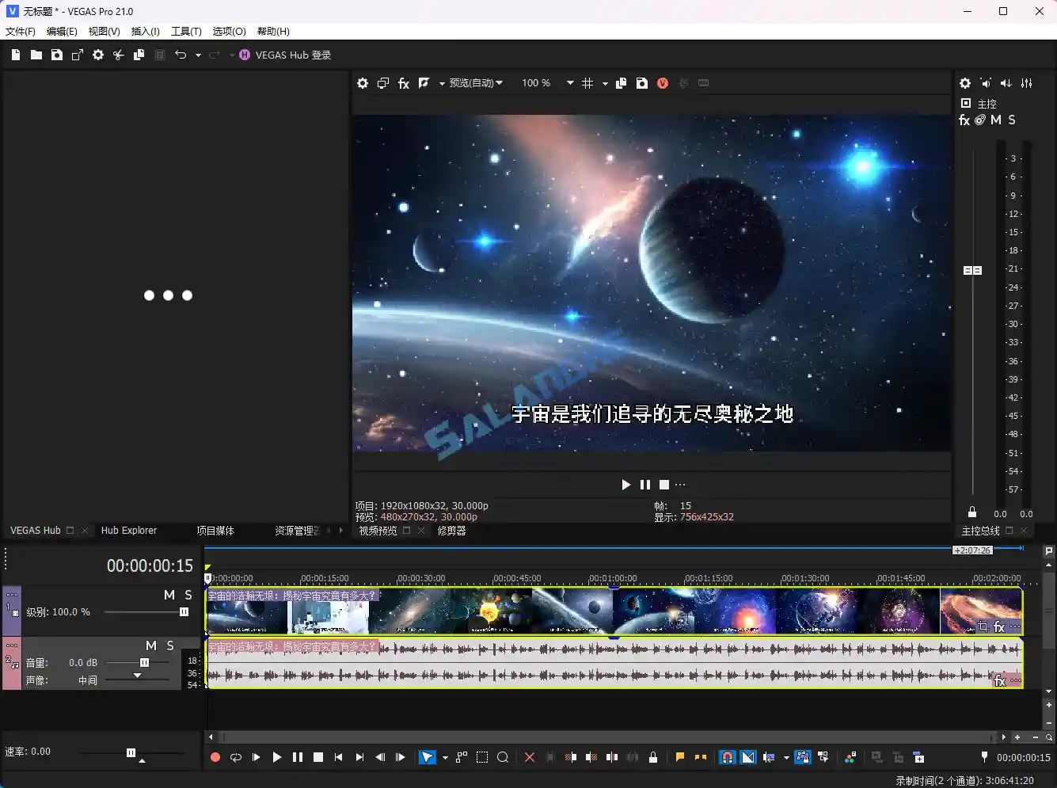Open the Undo history dropdown arrow
This screenshot has width=1057, height=788.
pyautogui.click(x=198, y=55)
